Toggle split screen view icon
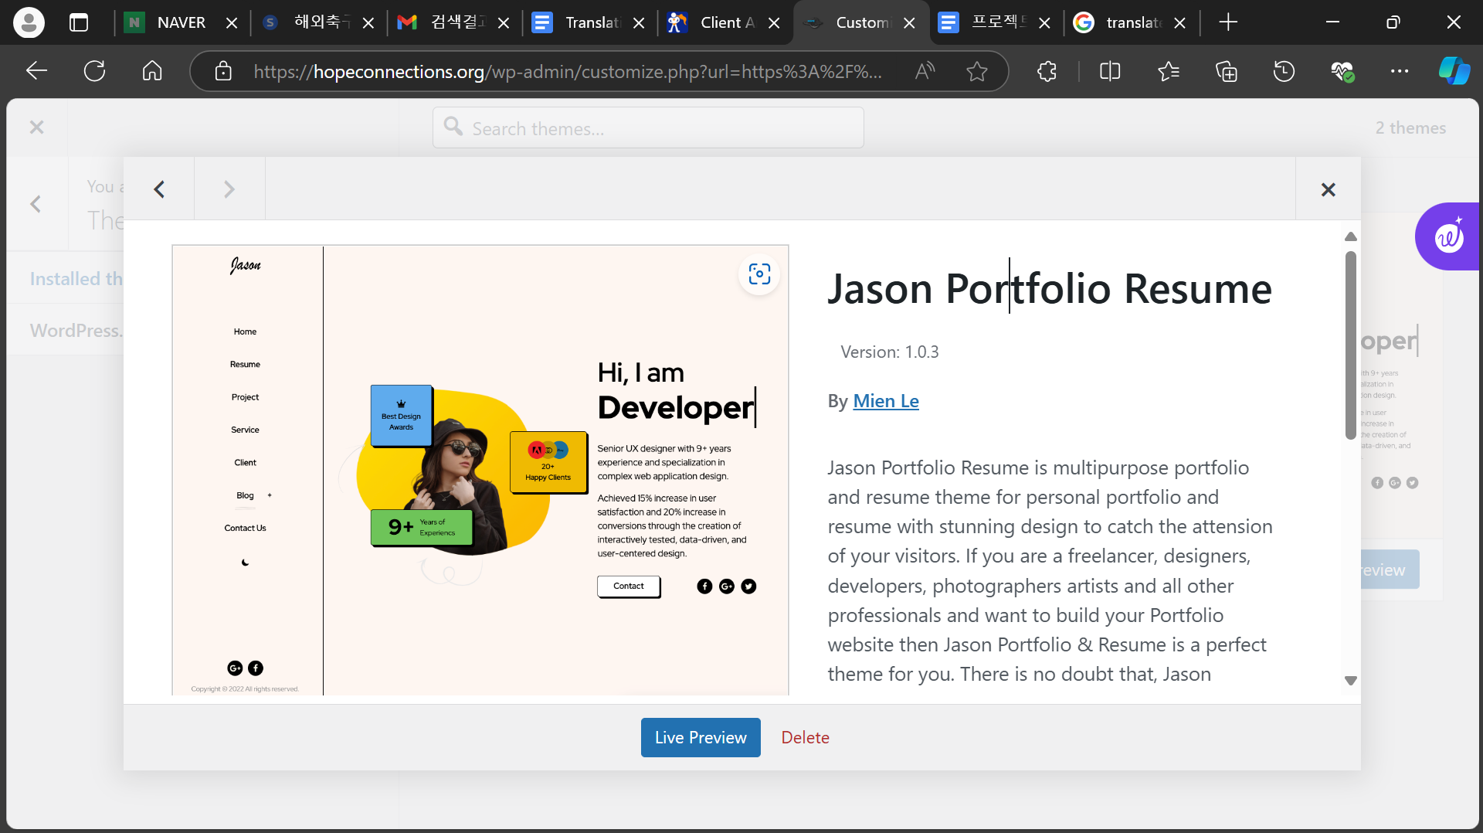 point(1110,71)
